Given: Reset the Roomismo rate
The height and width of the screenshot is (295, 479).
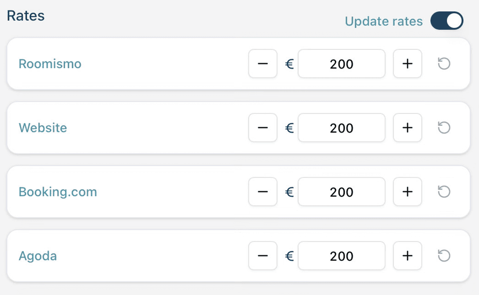Looking at the screenshot, I should point(444,64).
